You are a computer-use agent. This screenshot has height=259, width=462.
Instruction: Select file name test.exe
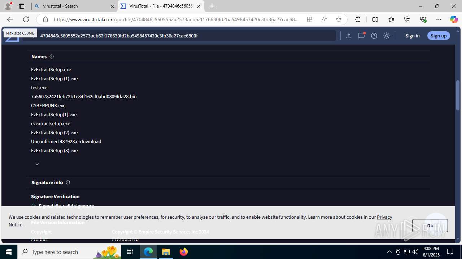pos(39,87)
